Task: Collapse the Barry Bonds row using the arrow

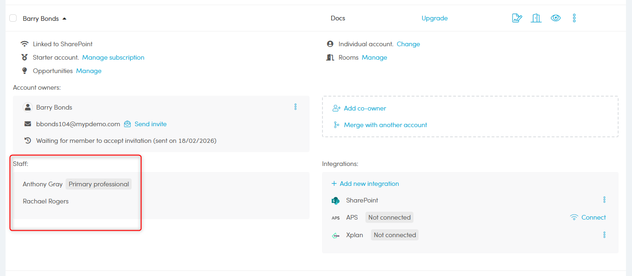Action: coord(64,19)
